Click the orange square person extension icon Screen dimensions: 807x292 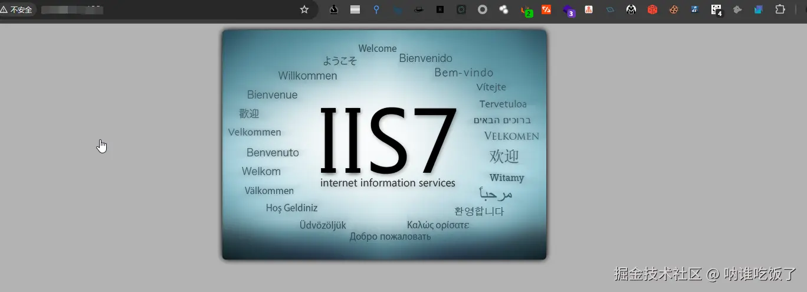point(589,9)
